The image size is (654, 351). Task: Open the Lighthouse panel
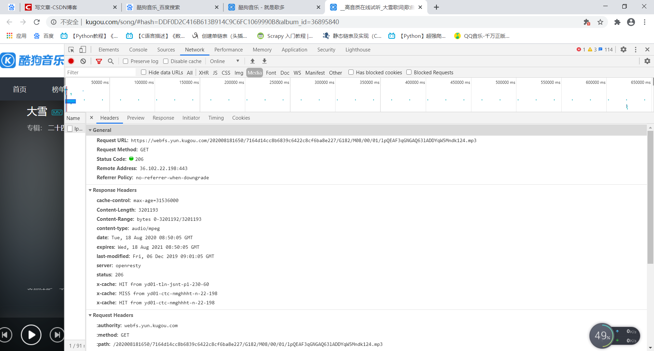[358, 50]
